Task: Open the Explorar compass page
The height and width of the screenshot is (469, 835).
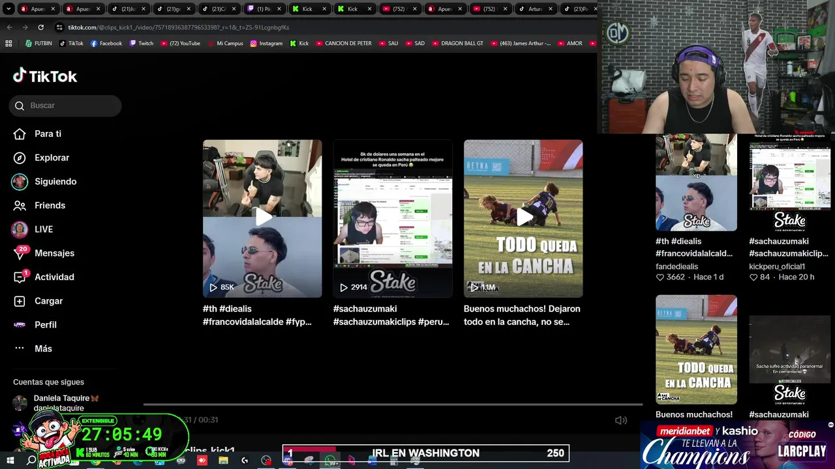Action: pos(41,158)
